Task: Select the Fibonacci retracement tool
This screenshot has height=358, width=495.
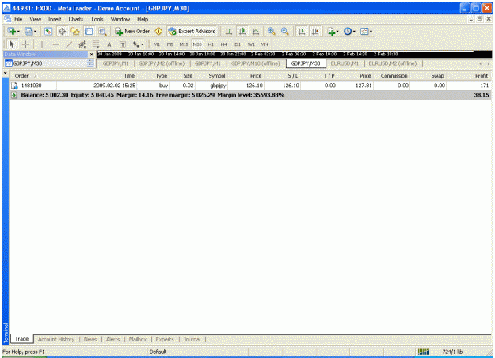Action: pyautogui.click(x=96, y=44)
